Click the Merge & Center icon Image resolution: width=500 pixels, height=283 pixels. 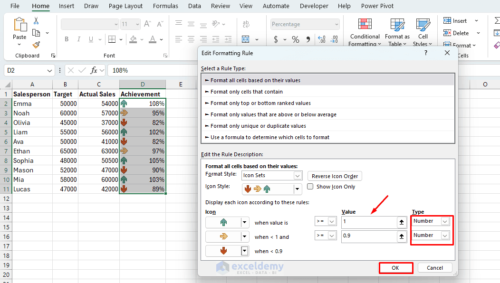tap(246, 39)
